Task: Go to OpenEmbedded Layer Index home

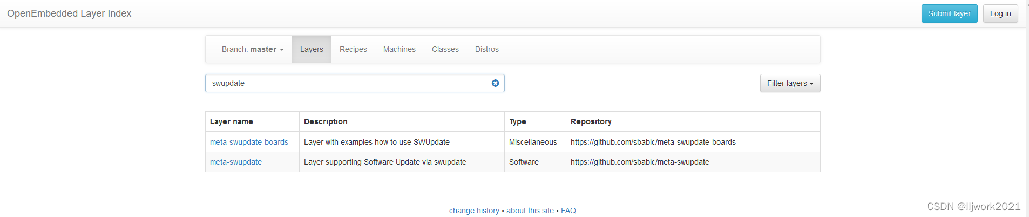Action: coord(69,13)
